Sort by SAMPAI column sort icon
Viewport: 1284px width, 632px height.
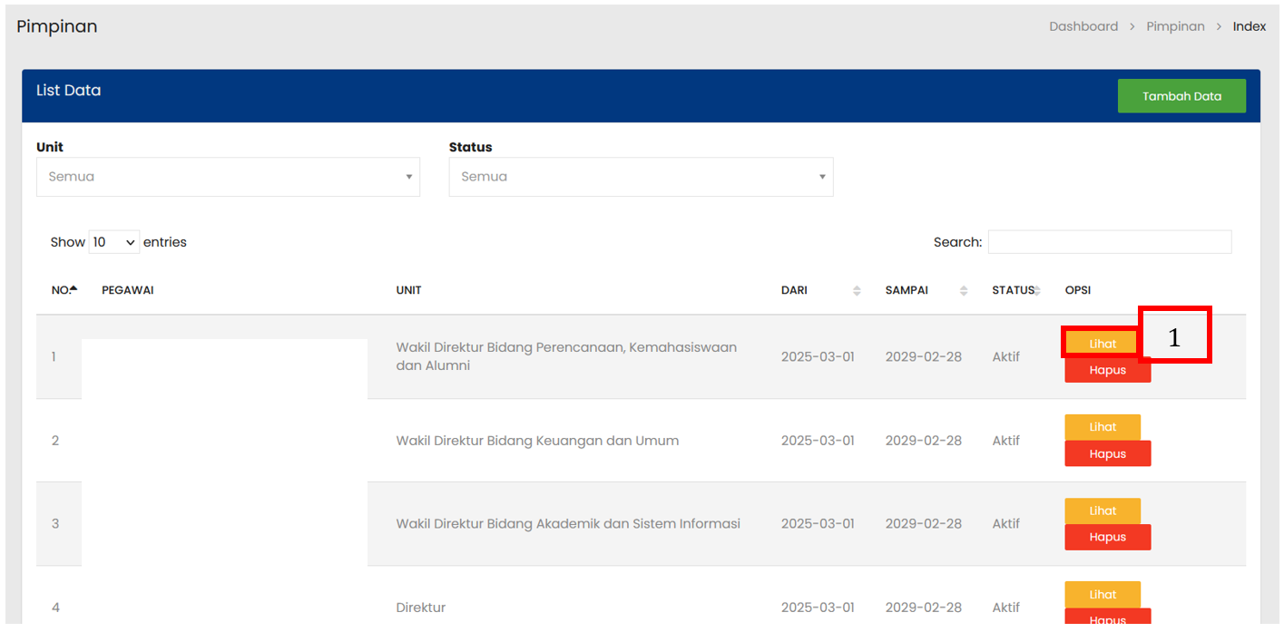pyautogui.click(x=963, y=290)
